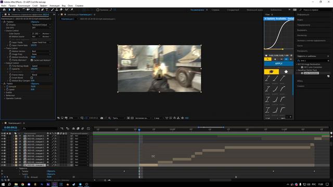The height and width of the screenshot is (187, 333).
Task: Toggle Twixtor effect fx switch
Action: [5, 22]
